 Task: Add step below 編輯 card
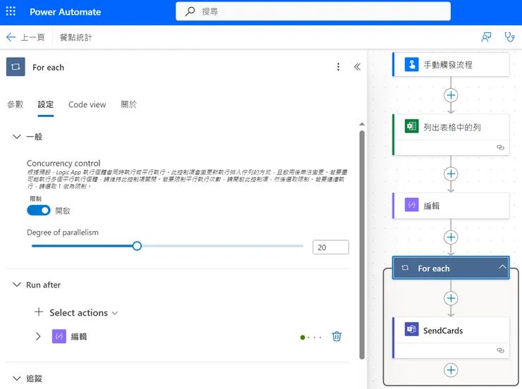[451, 237]
